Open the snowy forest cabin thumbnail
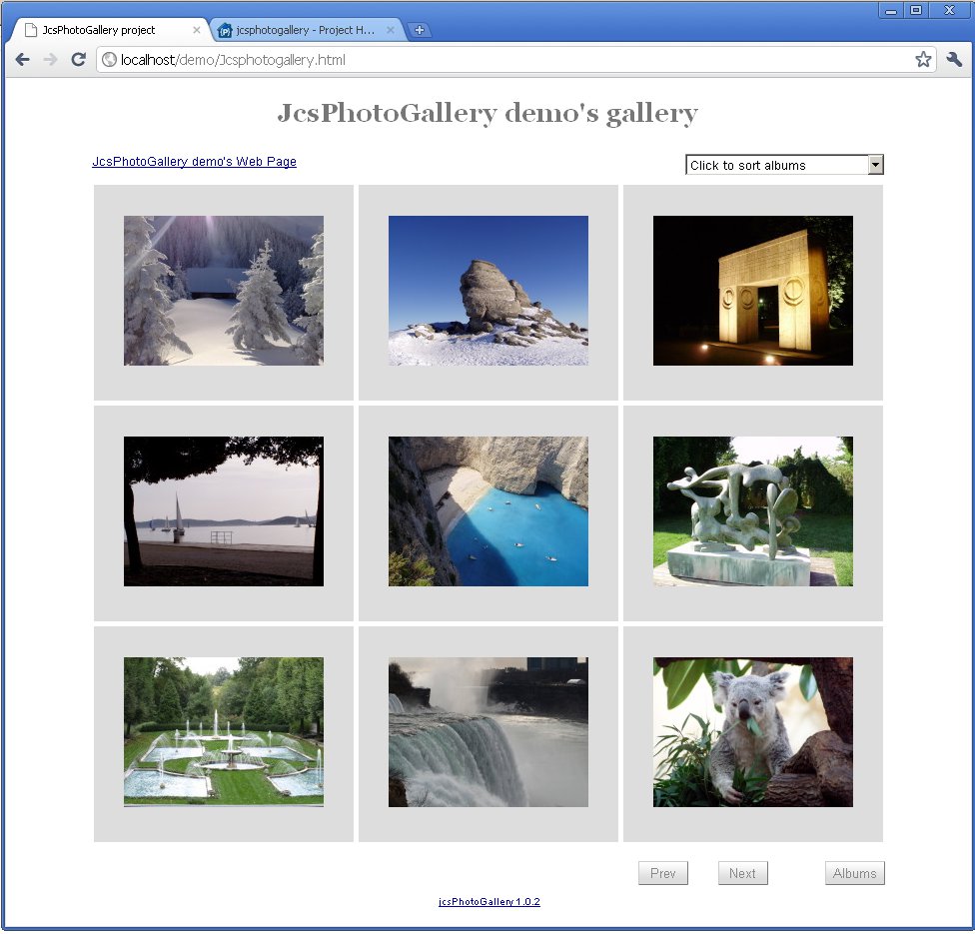 tap(223, 291)
